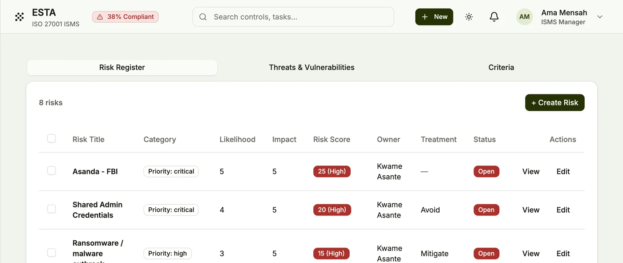Toggle the select-all header checkbox
The image size is (623, 263).
[52, 138]
